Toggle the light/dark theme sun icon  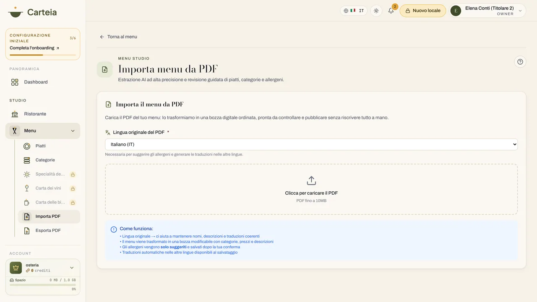(376, 11)
